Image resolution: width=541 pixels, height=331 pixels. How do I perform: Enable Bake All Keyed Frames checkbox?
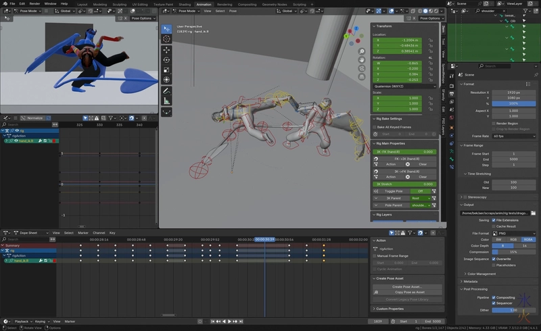(x=375, y=127)
